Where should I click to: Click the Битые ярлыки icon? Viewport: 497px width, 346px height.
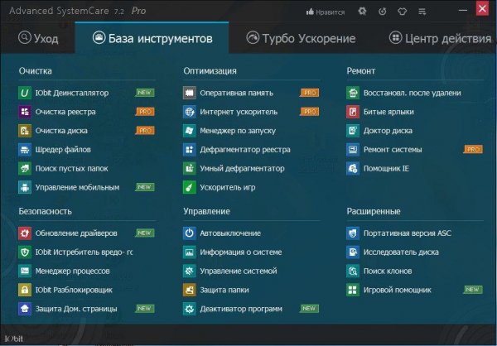point(353,112)
